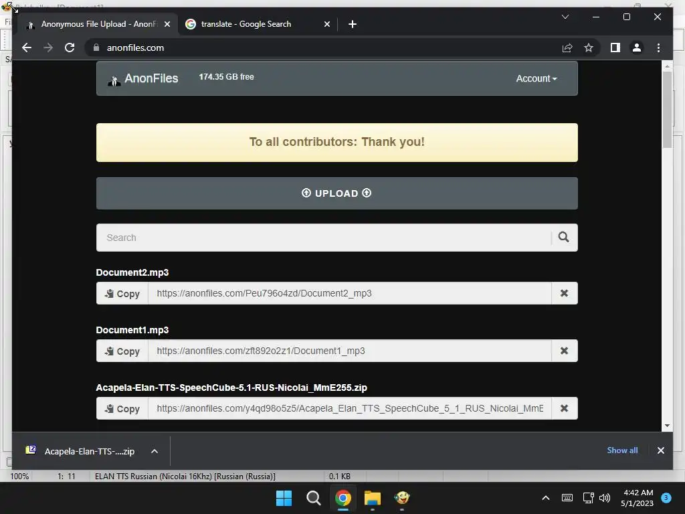This screenshot has width=685, height=514.
Task: Open the Account dropdown menu
Action: (536, 79)
